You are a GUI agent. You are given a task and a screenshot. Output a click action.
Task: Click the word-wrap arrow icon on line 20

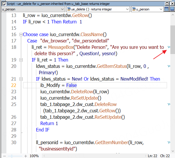pos(169,66)
